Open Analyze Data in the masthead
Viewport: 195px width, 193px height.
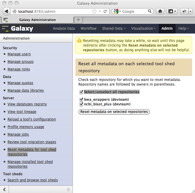pos(64,29)
